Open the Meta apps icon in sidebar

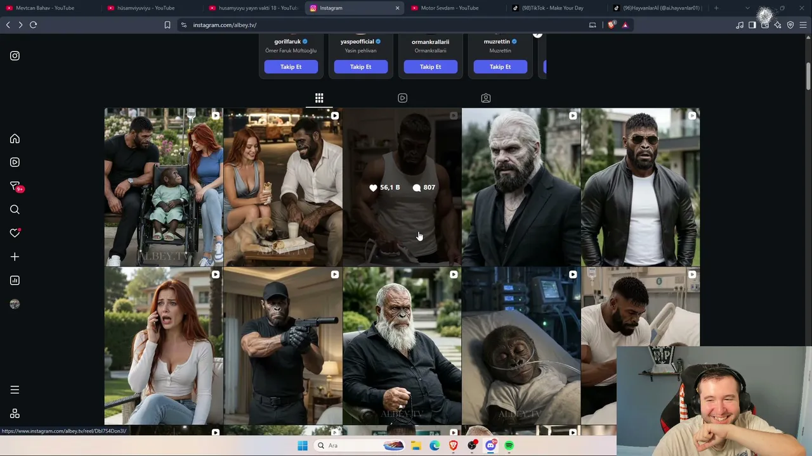pos(15,414)
